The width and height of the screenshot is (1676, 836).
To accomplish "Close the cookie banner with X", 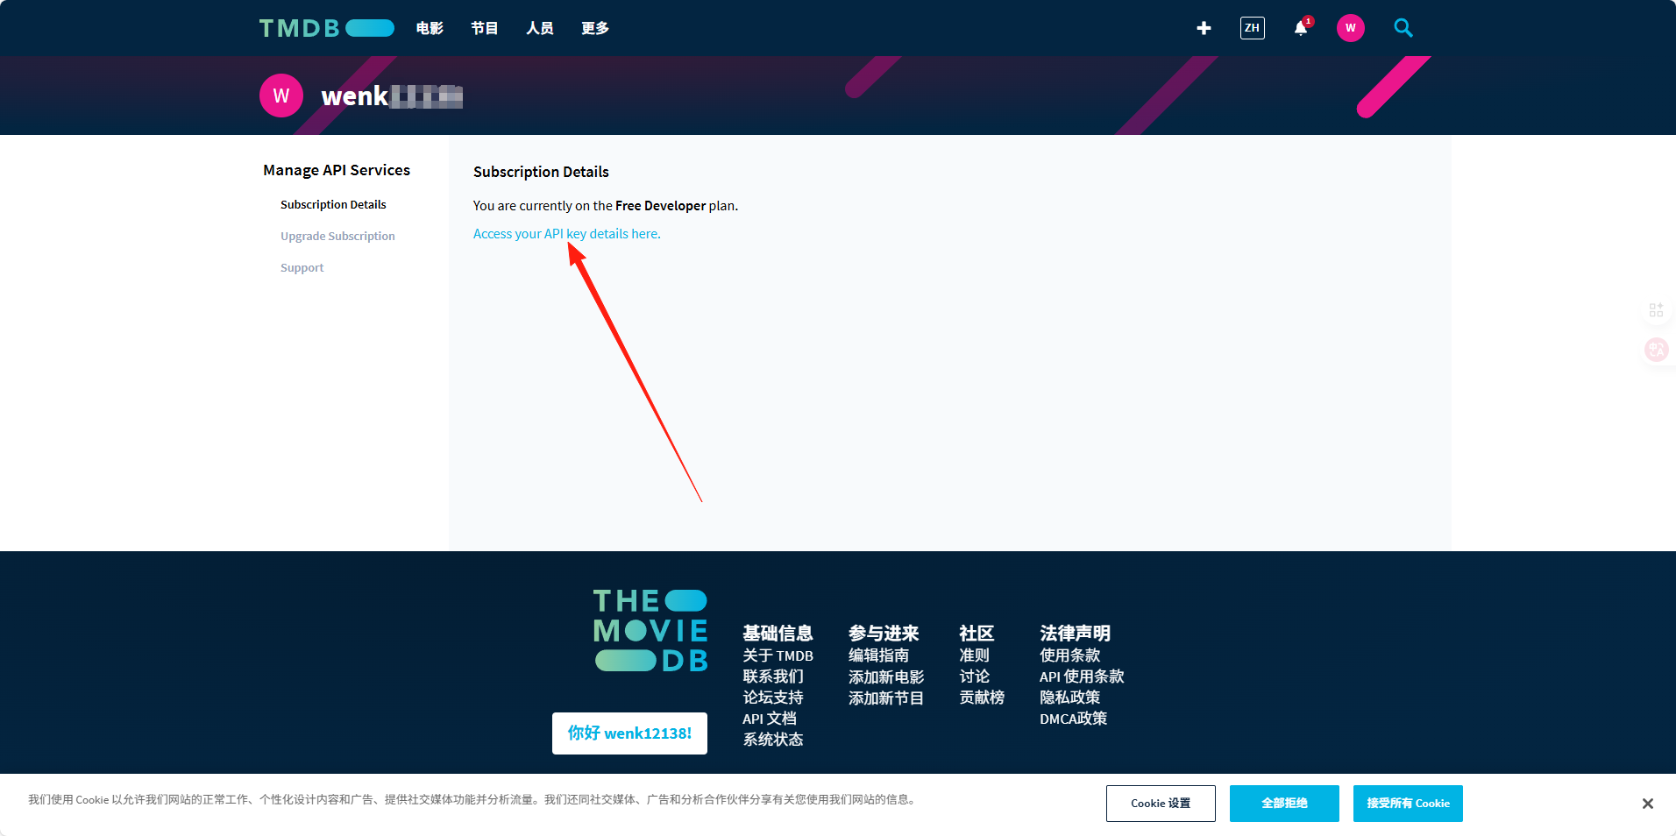I will (1647, 804).
